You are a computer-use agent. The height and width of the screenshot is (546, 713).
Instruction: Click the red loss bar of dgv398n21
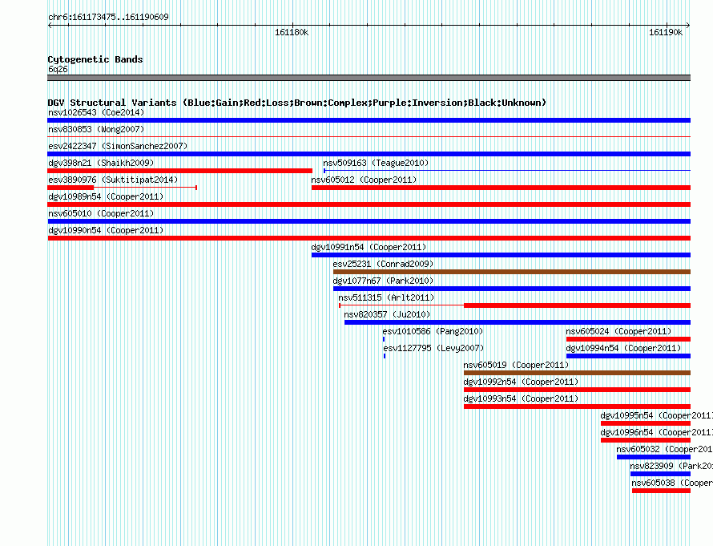[x=179, y=171]
